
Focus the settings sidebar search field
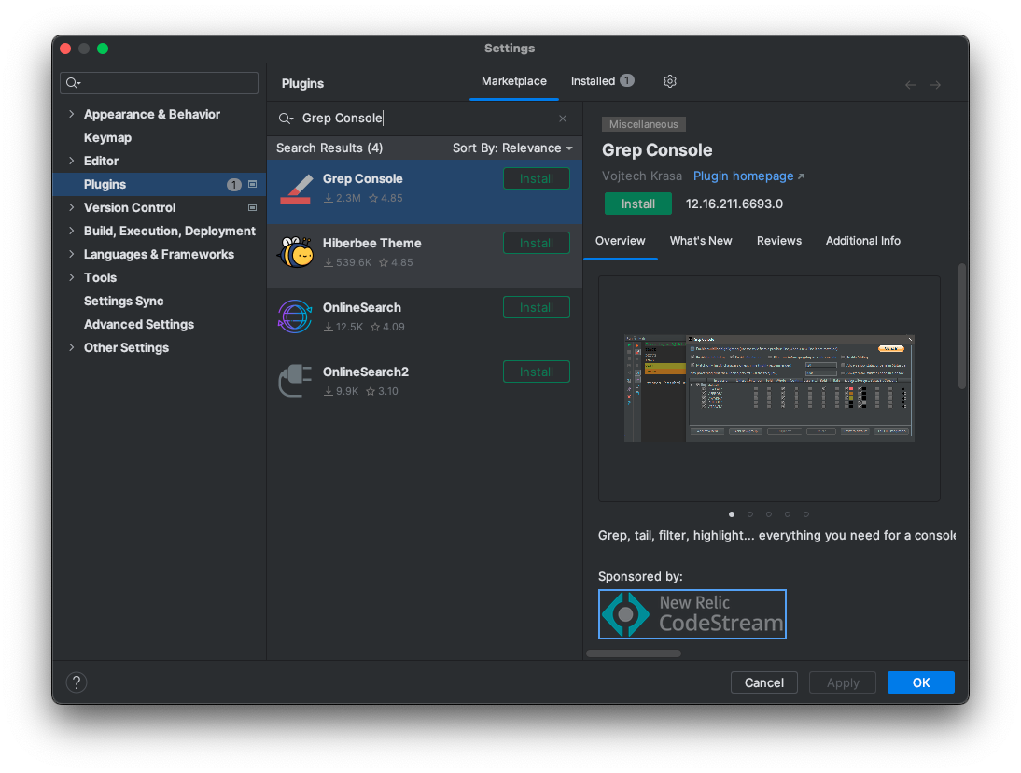[x=160, y=83]
